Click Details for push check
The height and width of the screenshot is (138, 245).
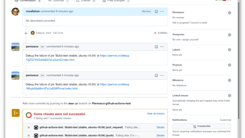pos(160,135)
